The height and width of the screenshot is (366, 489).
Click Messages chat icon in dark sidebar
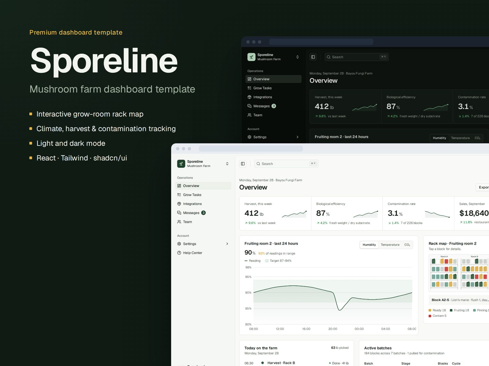pos(249,106)
